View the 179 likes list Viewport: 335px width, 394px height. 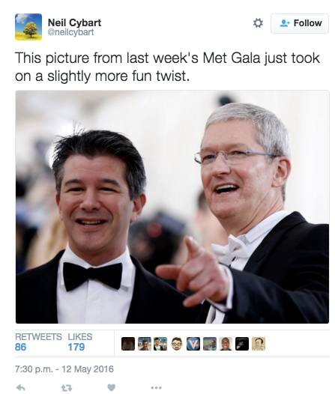click(80, 342)
